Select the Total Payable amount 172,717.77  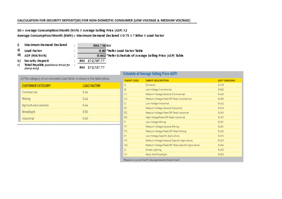point(96,67)
